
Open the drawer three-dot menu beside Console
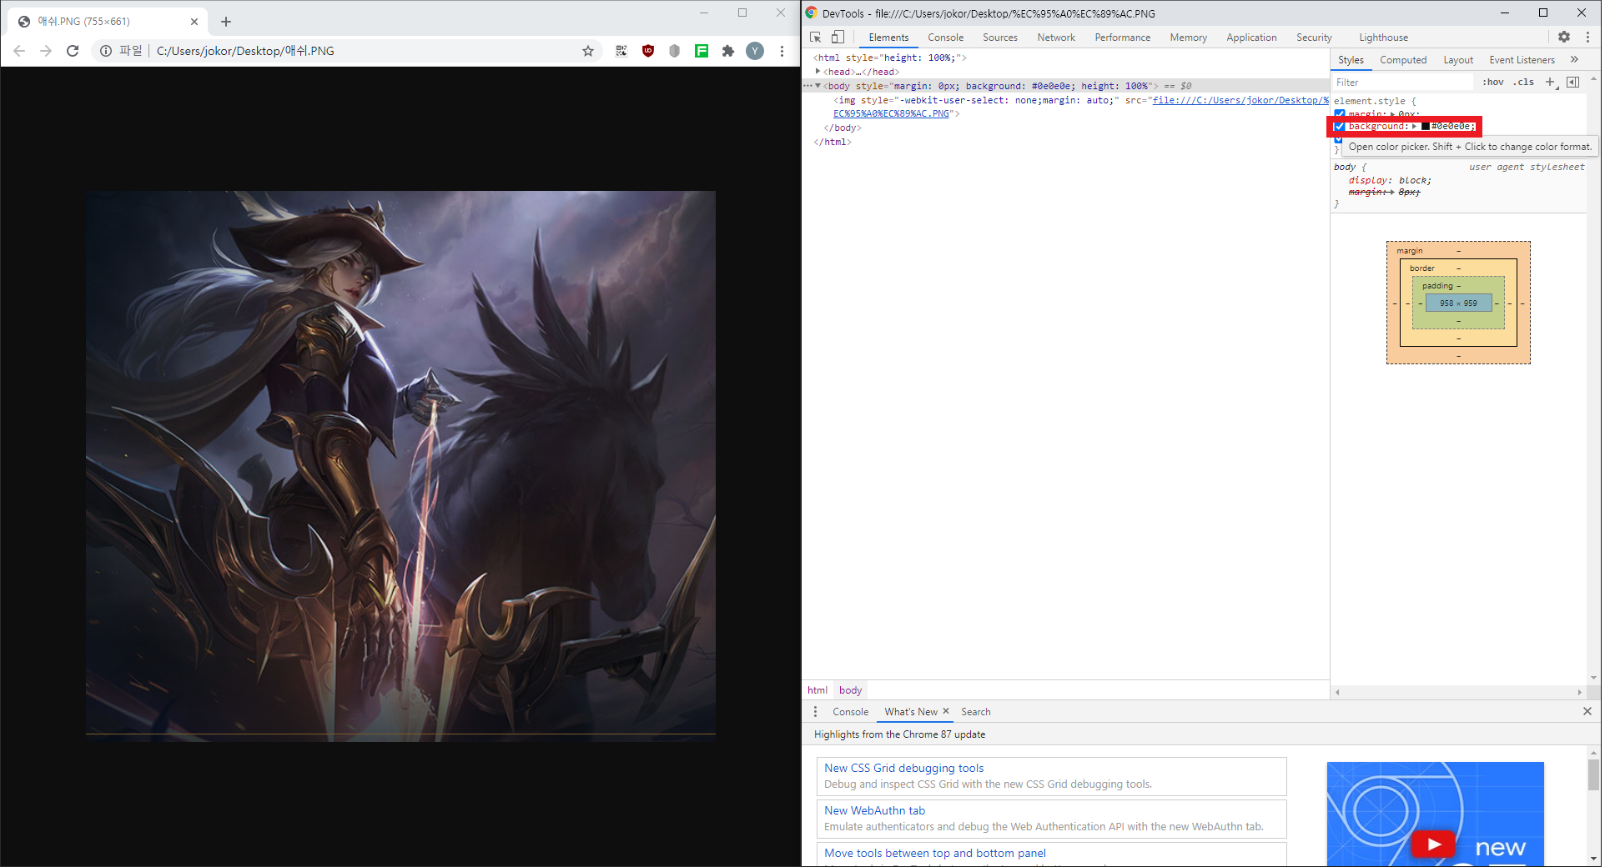click(x=816, y=712)
